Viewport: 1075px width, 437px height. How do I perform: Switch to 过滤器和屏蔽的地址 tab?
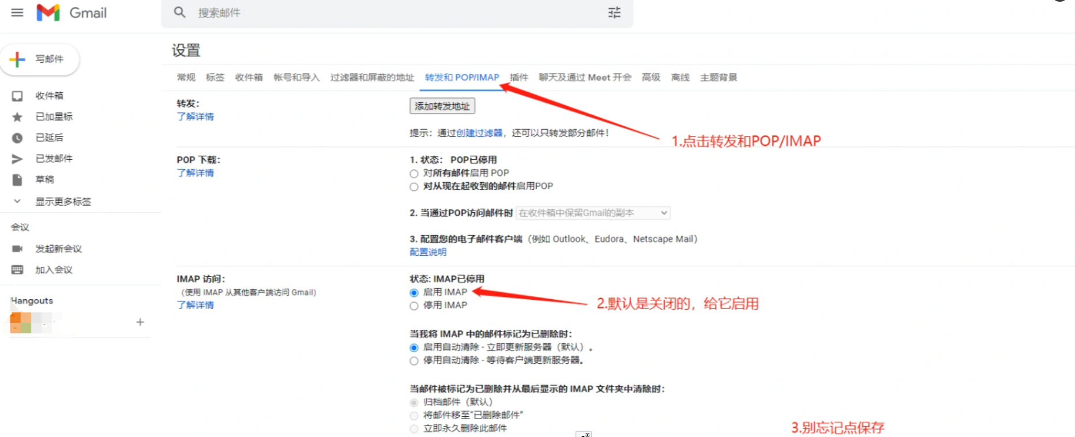click(x=372, y=77)
